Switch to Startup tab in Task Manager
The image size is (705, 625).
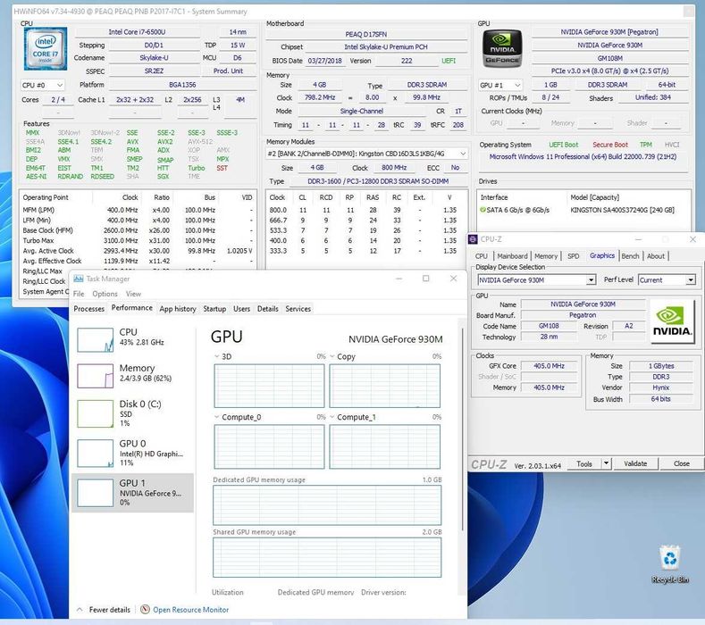pos(214,309)
